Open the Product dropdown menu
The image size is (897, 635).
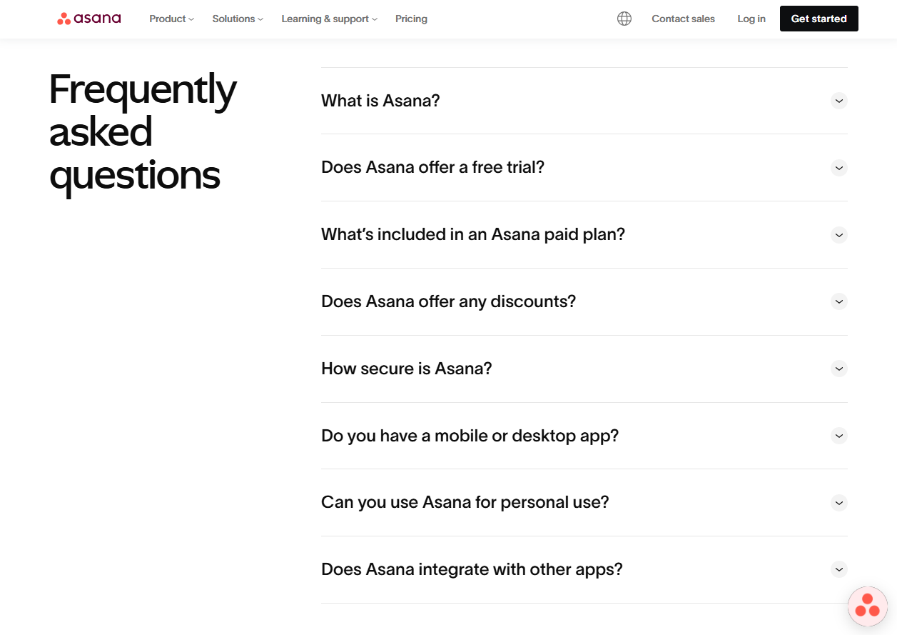171,19
